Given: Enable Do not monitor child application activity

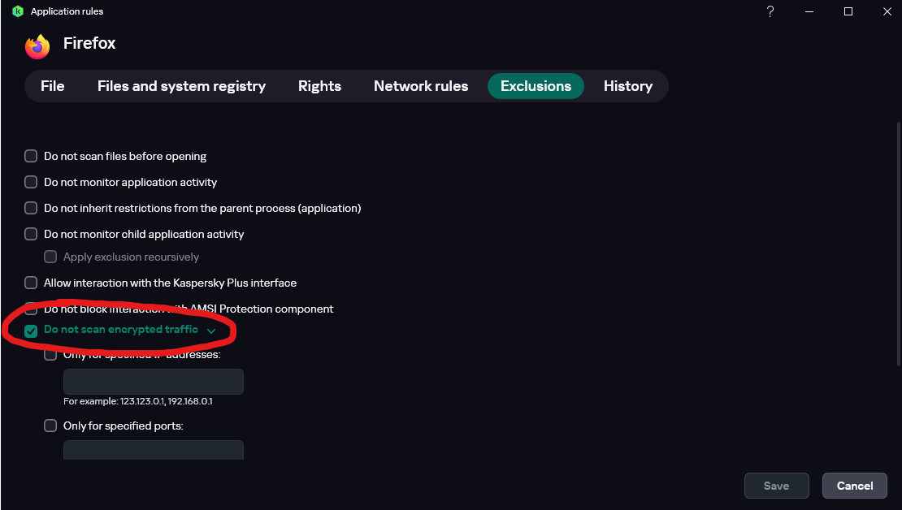Looking at the screenshot, I should click(31, 234).
